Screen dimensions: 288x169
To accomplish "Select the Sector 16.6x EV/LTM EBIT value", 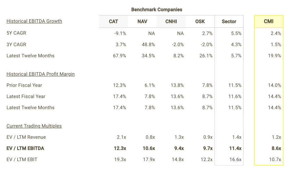I will pos(235,159).
